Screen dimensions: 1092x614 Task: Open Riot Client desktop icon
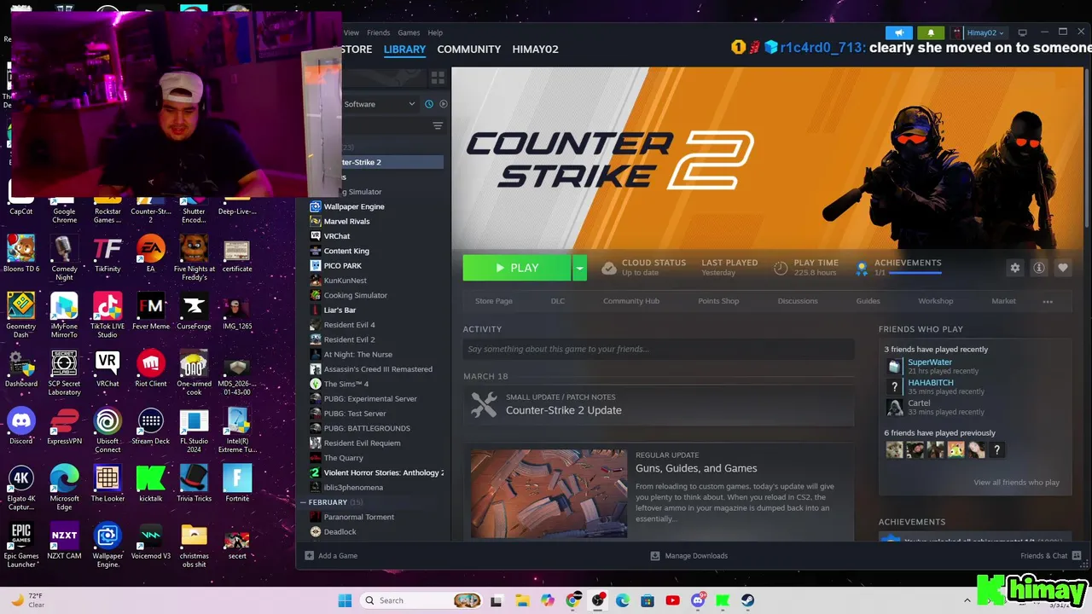(151, 368)
